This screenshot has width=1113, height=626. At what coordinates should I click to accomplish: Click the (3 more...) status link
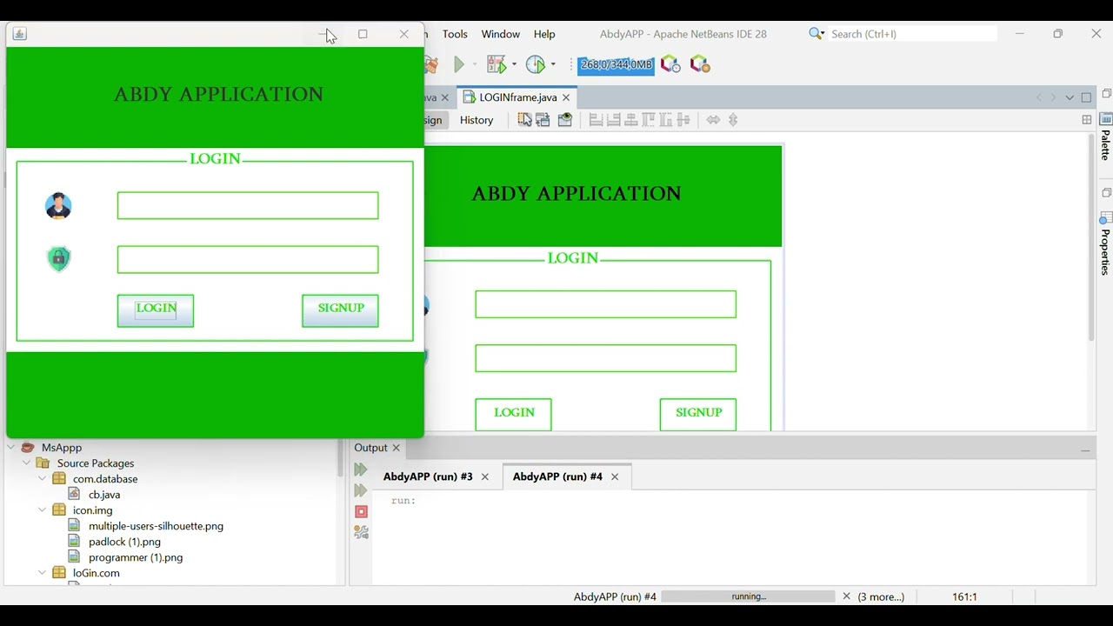point(881,596)
